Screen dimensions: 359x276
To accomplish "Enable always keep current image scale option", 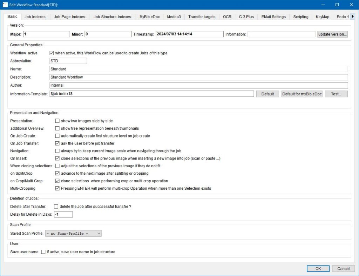I will (x=57, y=151).
